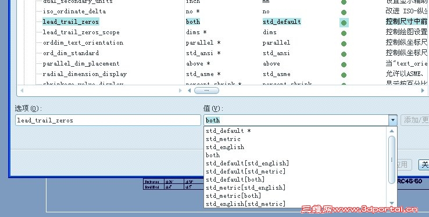Click the option name field lead_trail_zeros

click(x=108, y=120)
